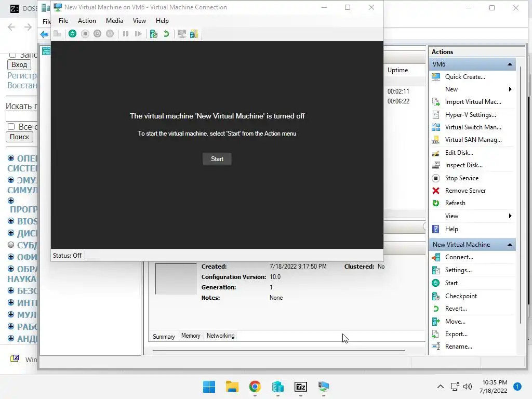Open the Action menu
This screenshot has height=399, width=532.
87,21
